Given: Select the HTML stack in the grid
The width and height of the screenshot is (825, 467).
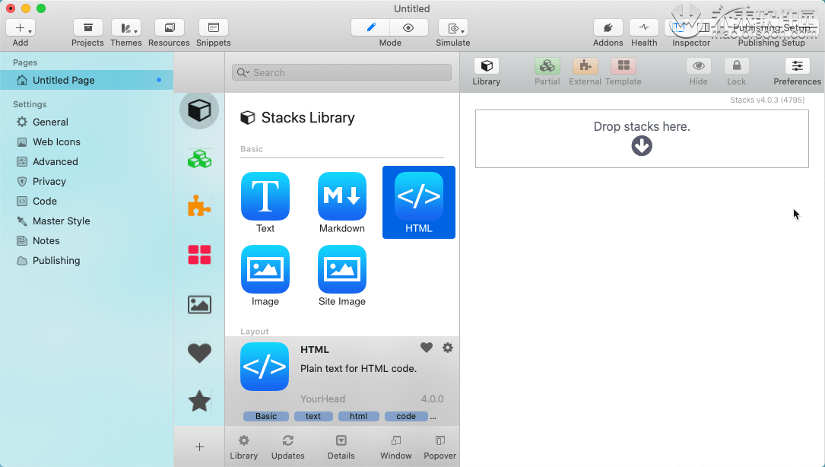Looking at the screenshot, I should click(x=419, y=203).
